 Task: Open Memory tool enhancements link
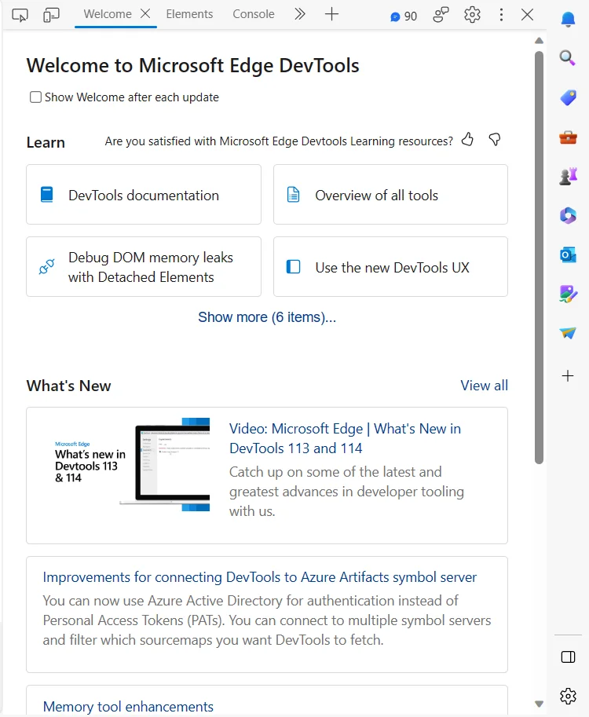pos(128,707)
